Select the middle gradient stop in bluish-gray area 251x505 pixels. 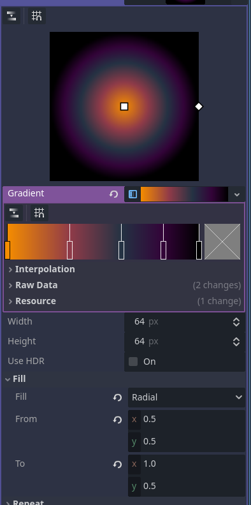pos(121,250)
